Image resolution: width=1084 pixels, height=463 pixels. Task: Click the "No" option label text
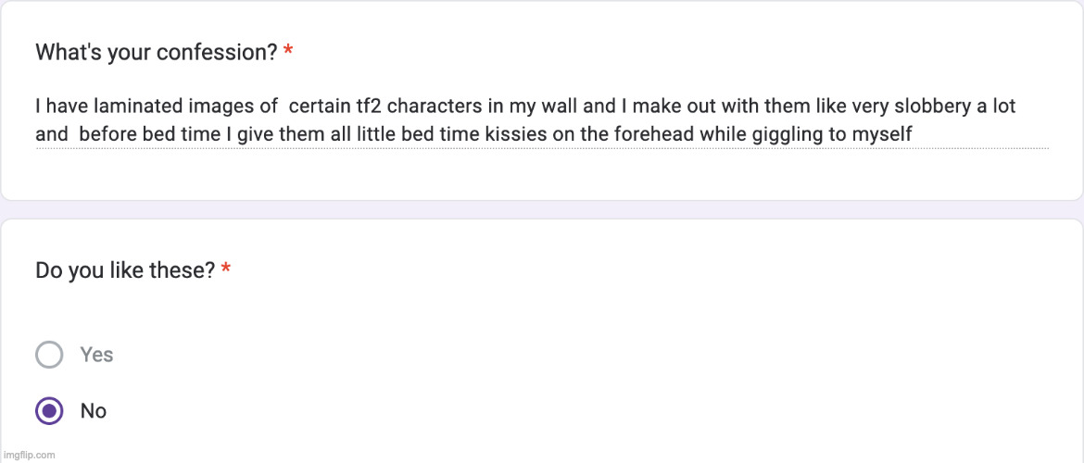coord(94,411)
